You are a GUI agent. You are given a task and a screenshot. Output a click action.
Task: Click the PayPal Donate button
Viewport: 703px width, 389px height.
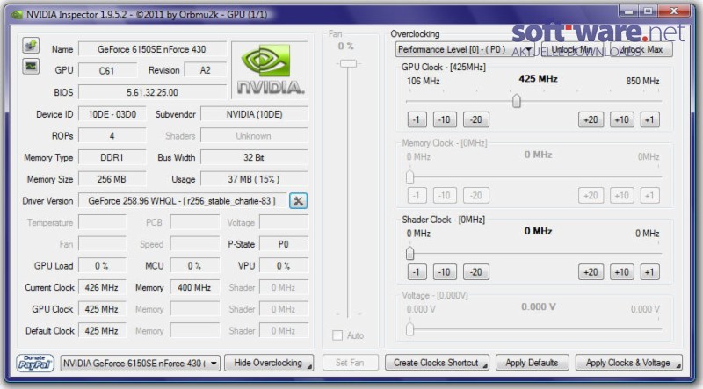click(x=35, y=363)
